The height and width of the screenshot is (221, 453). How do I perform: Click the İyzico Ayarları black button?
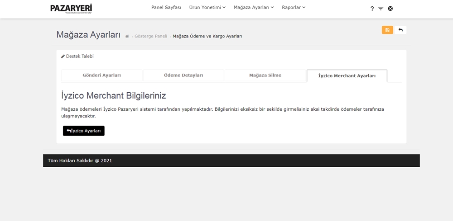(x=84, y=131)
